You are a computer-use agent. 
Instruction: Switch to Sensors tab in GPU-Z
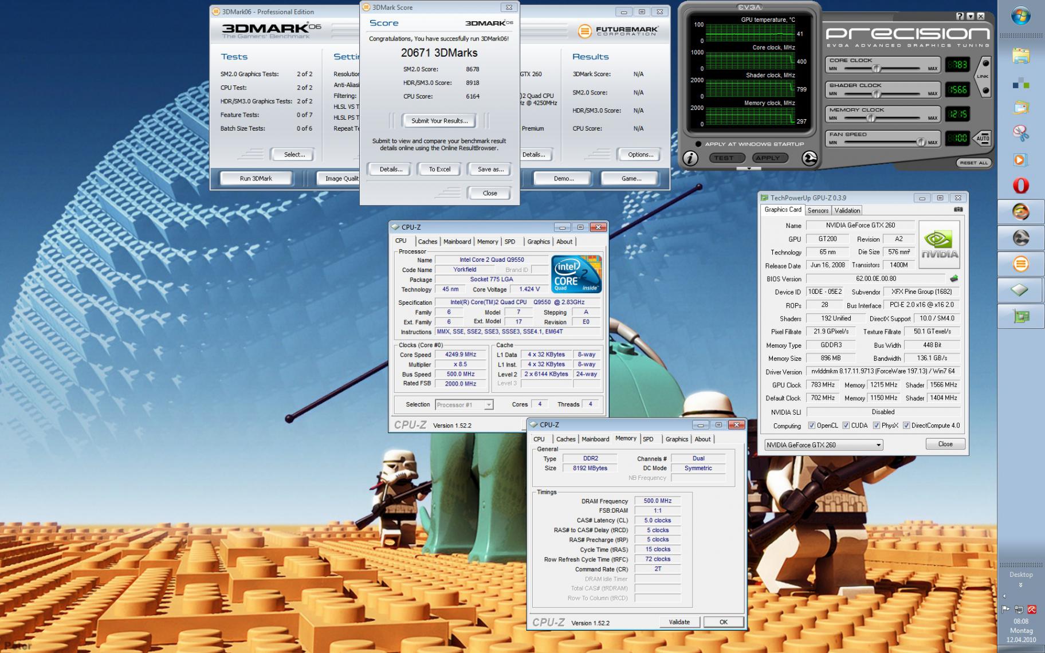pos(818,210)
